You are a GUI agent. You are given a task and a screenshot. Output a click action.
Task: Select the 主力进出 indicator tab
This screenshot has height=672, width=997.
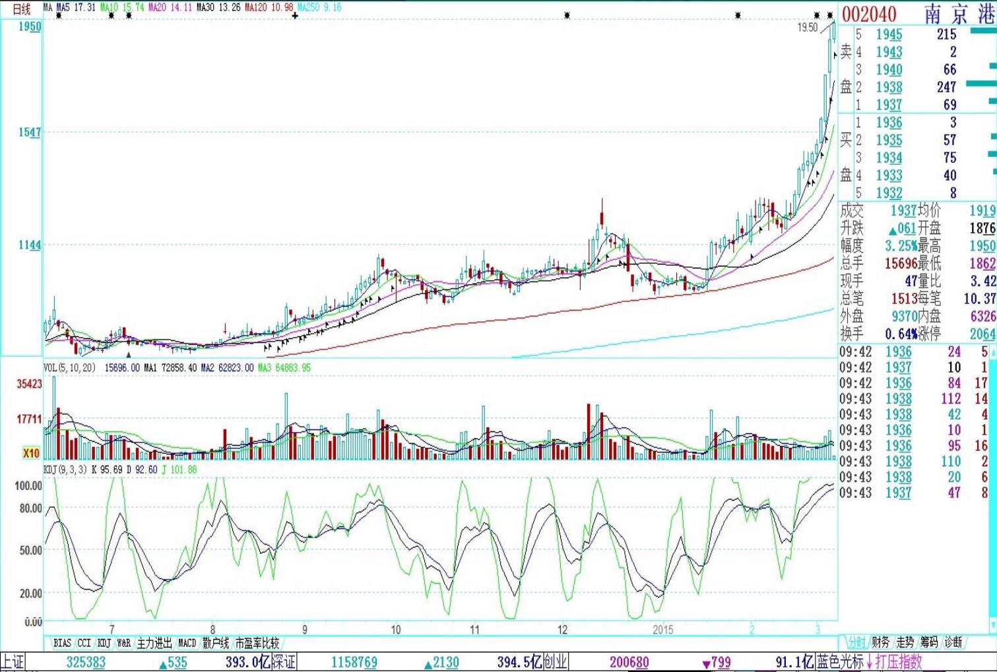(x=154, y=643)
